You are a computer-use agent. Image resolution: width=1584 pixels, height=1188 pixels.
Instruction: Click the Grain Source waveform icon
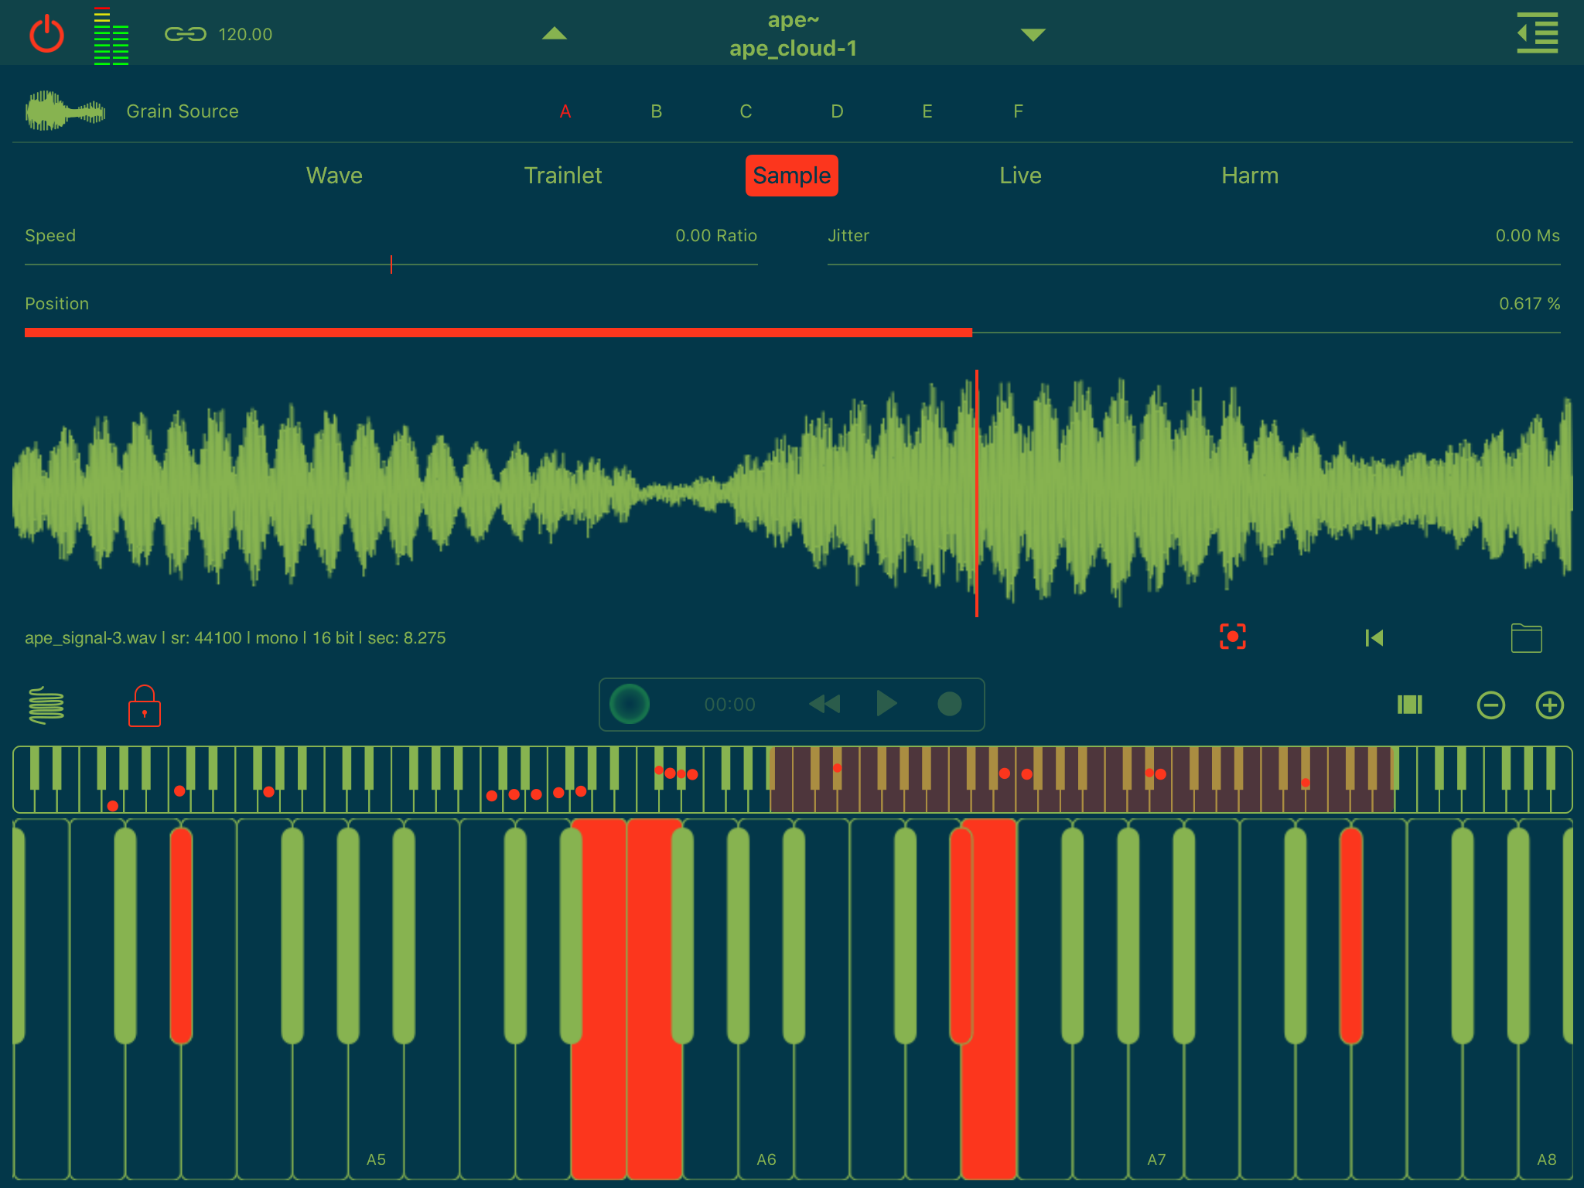point(65,111)
